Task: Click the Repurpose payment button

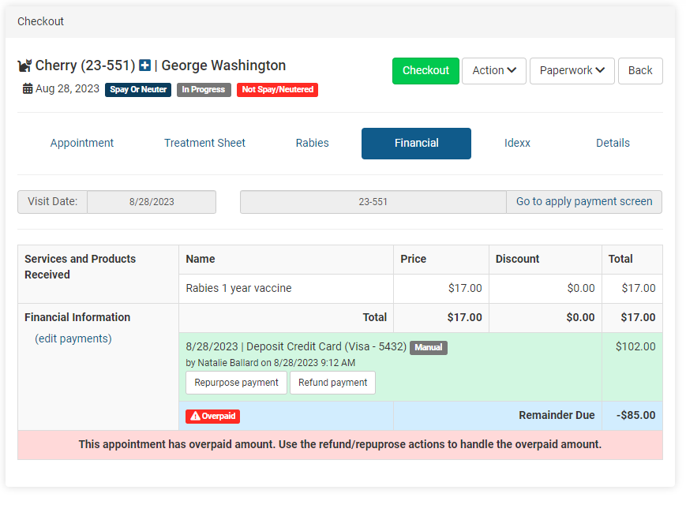Action: click(x=236, y=383)
